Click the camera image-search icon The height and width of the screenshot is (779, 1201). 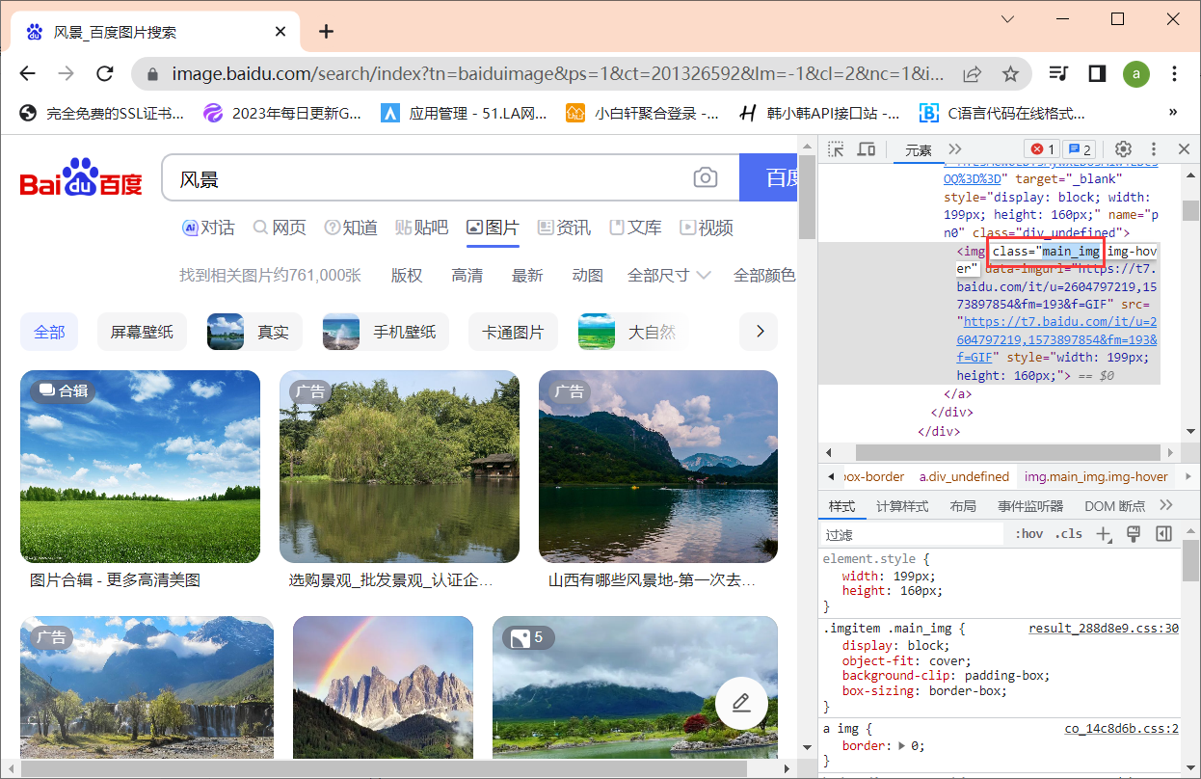click(x=706, y=178)
